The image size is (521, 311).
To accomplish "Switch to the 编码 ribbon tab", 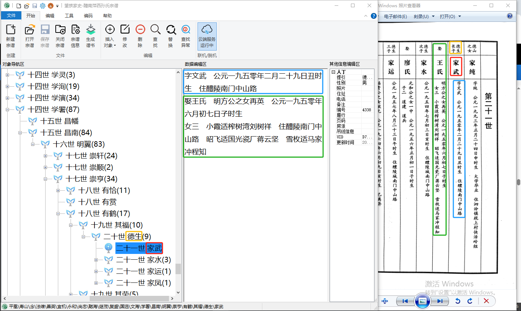I will (x=88, y=16).
